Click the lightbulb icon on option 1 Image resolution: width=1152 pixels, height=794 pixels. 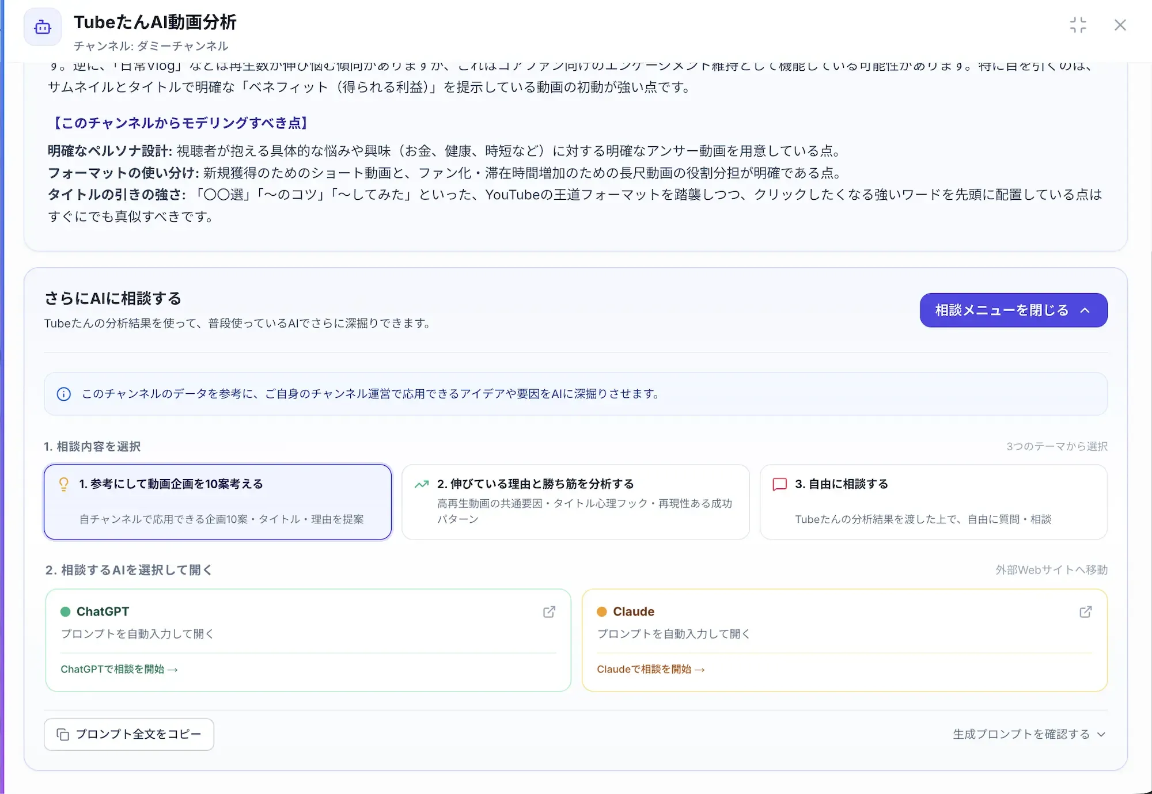64,484
